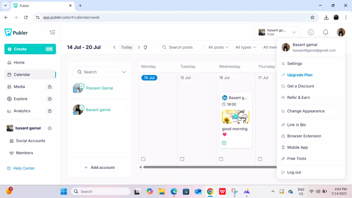
Task: Jump to Today in the calendar
Action: pyautogui.click(x=127, y=47)
